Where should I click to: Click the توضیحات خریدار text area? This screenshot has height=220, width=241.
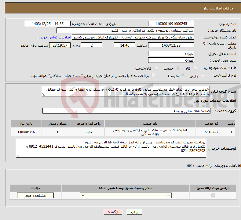tap(111, 148)
